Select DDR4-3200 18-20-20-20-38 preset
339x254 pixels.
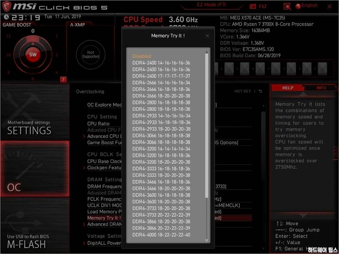[161, 162]
